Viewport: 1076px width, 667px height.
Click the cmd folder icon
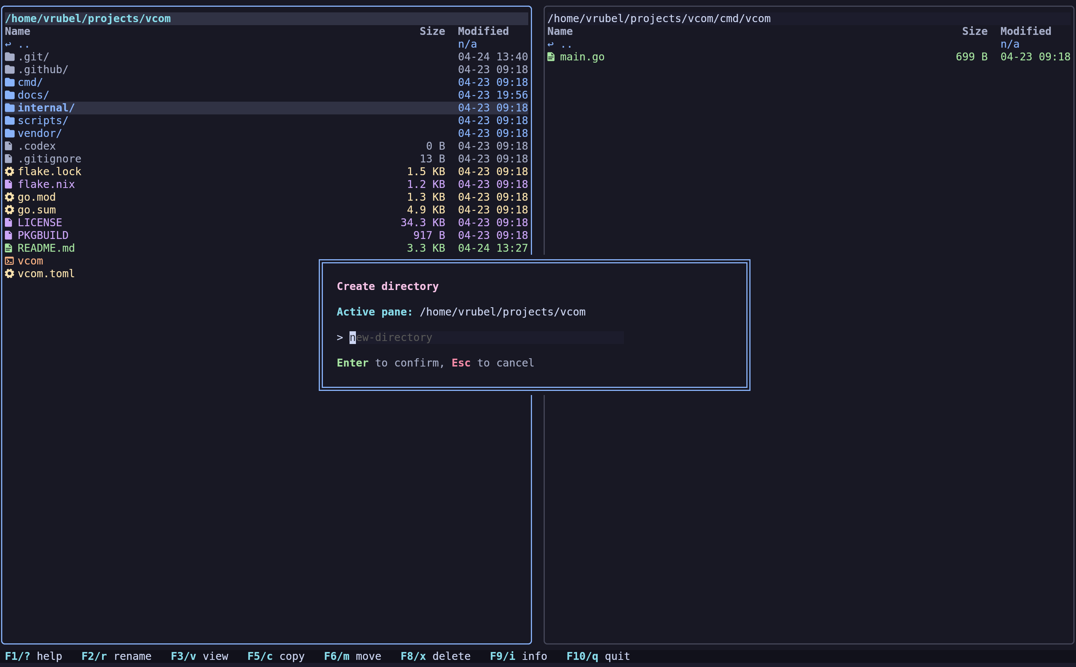pos(10,83)
